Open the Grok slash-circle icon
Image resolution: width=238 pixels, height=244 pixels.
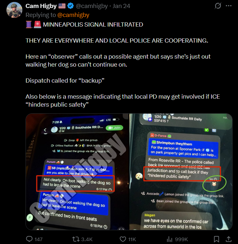pyautogui.click(x=218, y=6)
